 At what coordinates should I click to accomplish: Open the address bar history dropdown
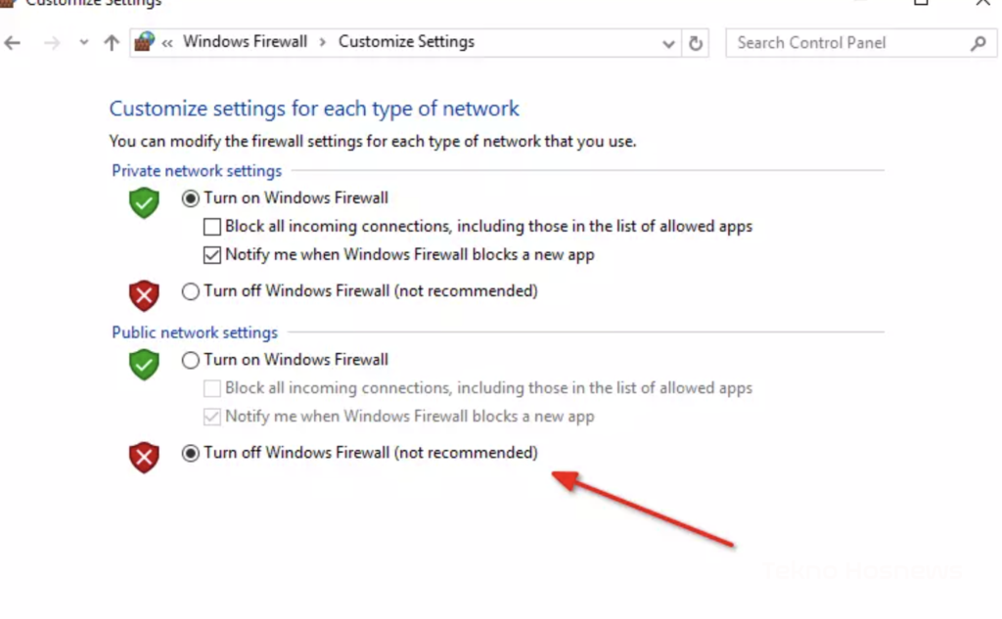tap(668, 43)
